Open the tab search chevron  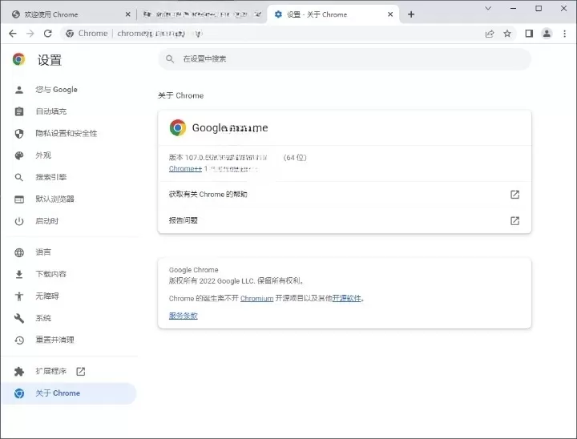488,8
